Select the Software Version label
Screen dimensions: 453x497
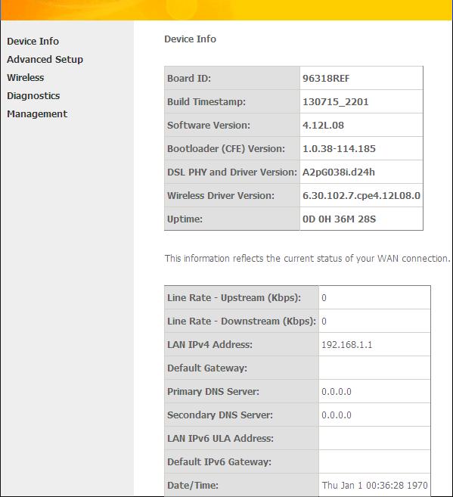coord(209,126)
